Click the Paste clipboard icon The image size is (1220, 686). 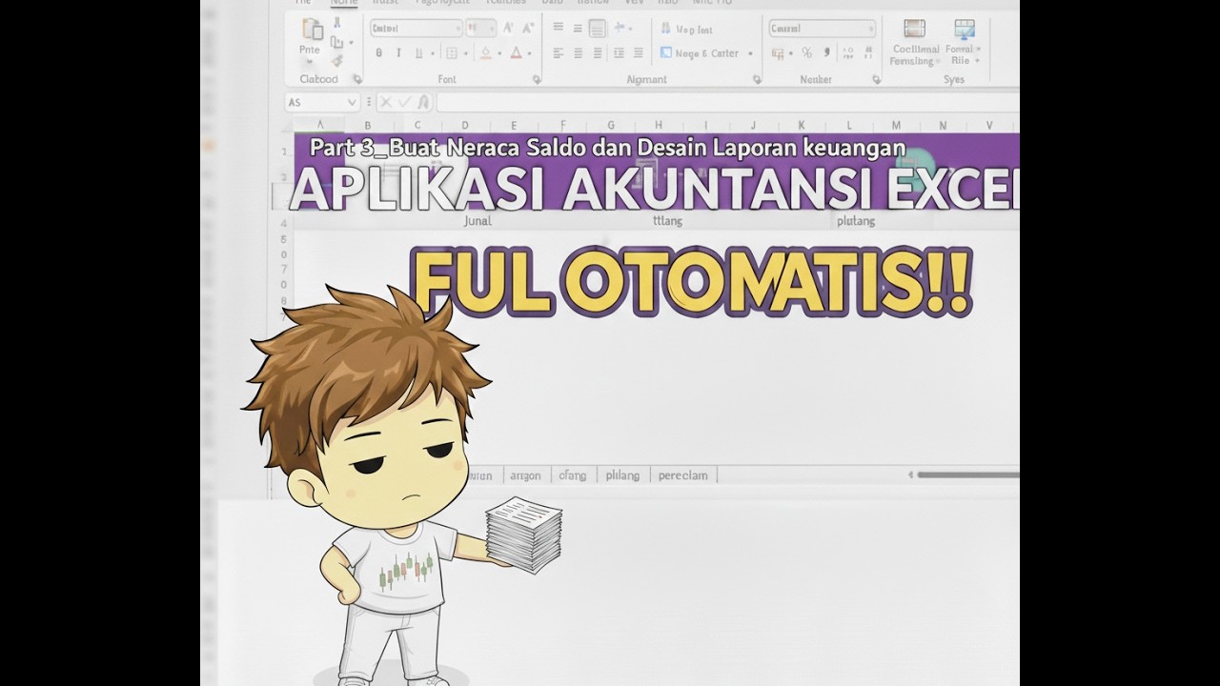click(x=312, y=29)
